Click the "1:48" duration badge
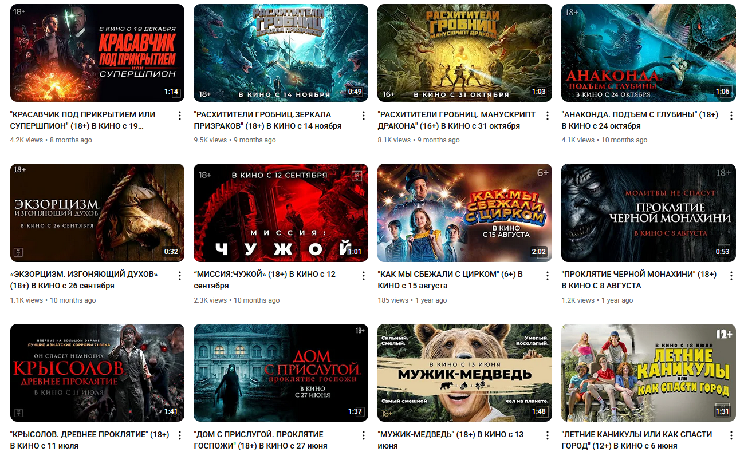This screenshot has height=456, width=744. pyautogui.click(x=539, y=411)
